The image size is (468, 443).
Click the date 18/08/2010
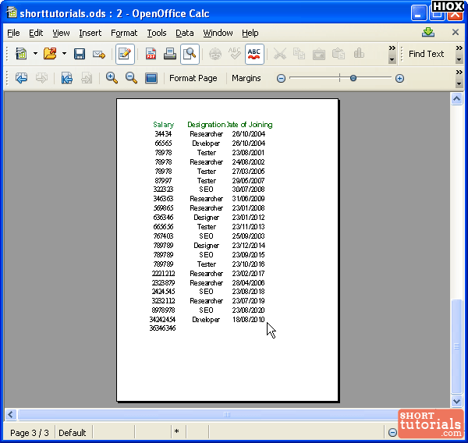(248, 320)
